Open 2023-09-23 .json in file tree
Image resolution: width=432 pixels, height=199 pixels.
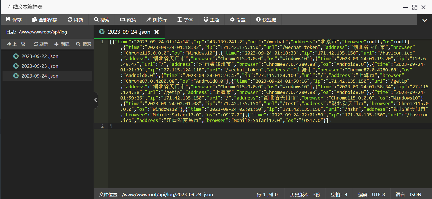40,66
